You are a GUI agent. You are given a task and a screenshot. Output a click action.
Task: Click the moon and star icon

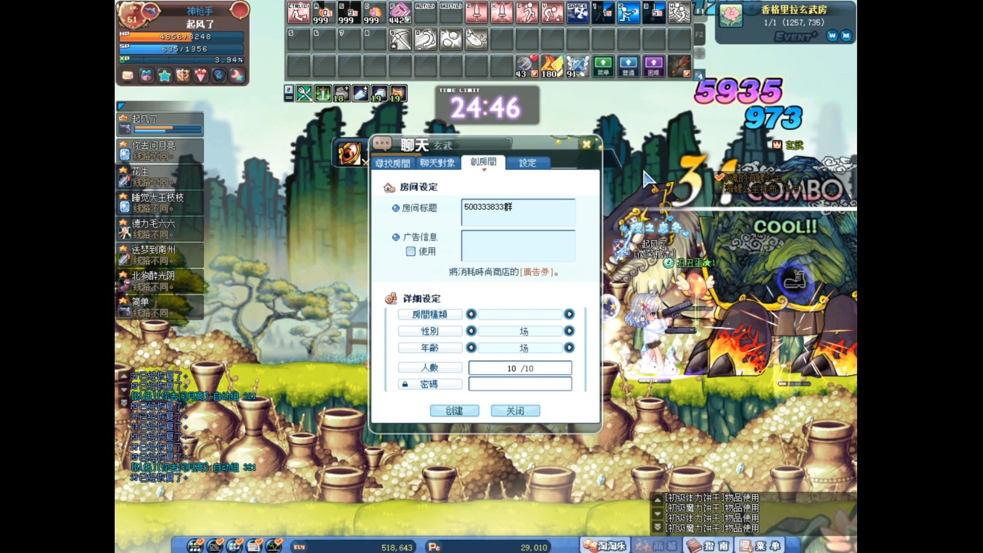pos(237,76)
